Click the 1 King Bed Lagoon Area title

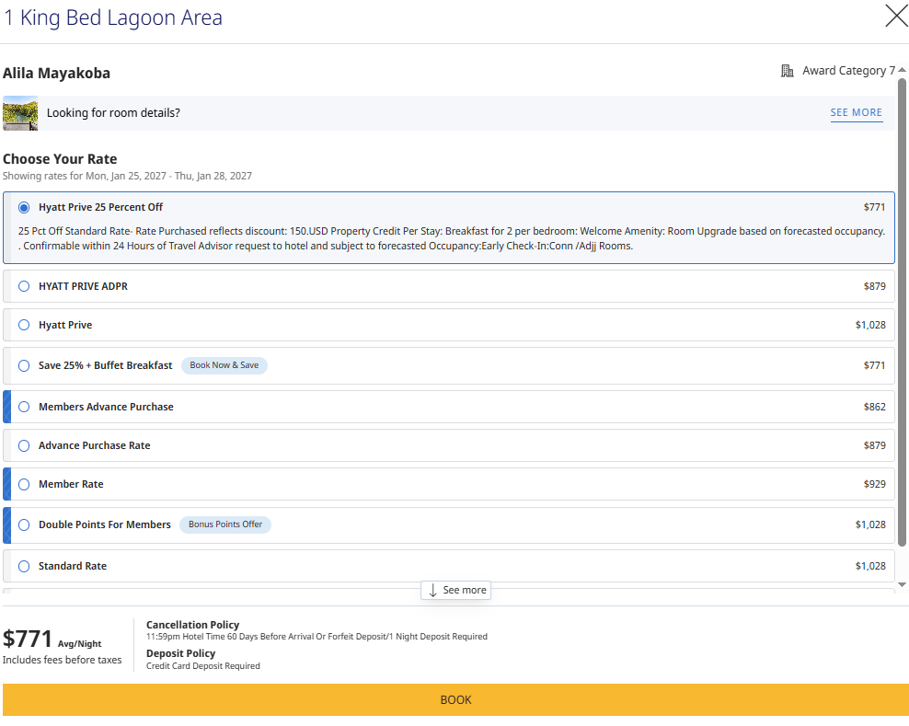coord(113,17)
